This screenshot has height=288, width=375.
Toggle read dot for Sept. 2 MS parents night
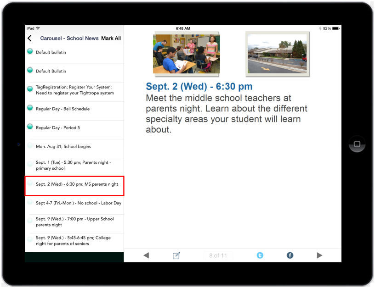coord(30,183)
